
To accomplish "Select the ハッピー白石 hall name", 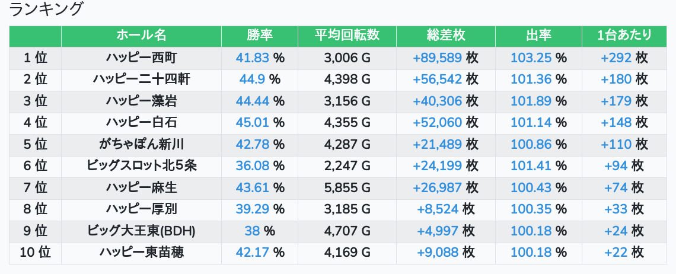I will (x=141, y=123).
